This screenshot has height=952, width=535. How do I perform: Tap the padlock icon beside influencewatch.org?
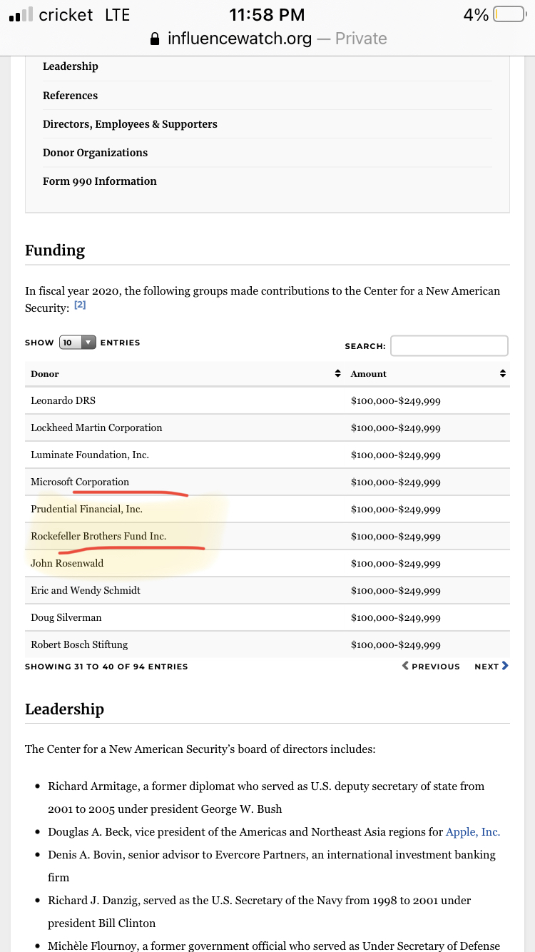click(x=155, y=38)
